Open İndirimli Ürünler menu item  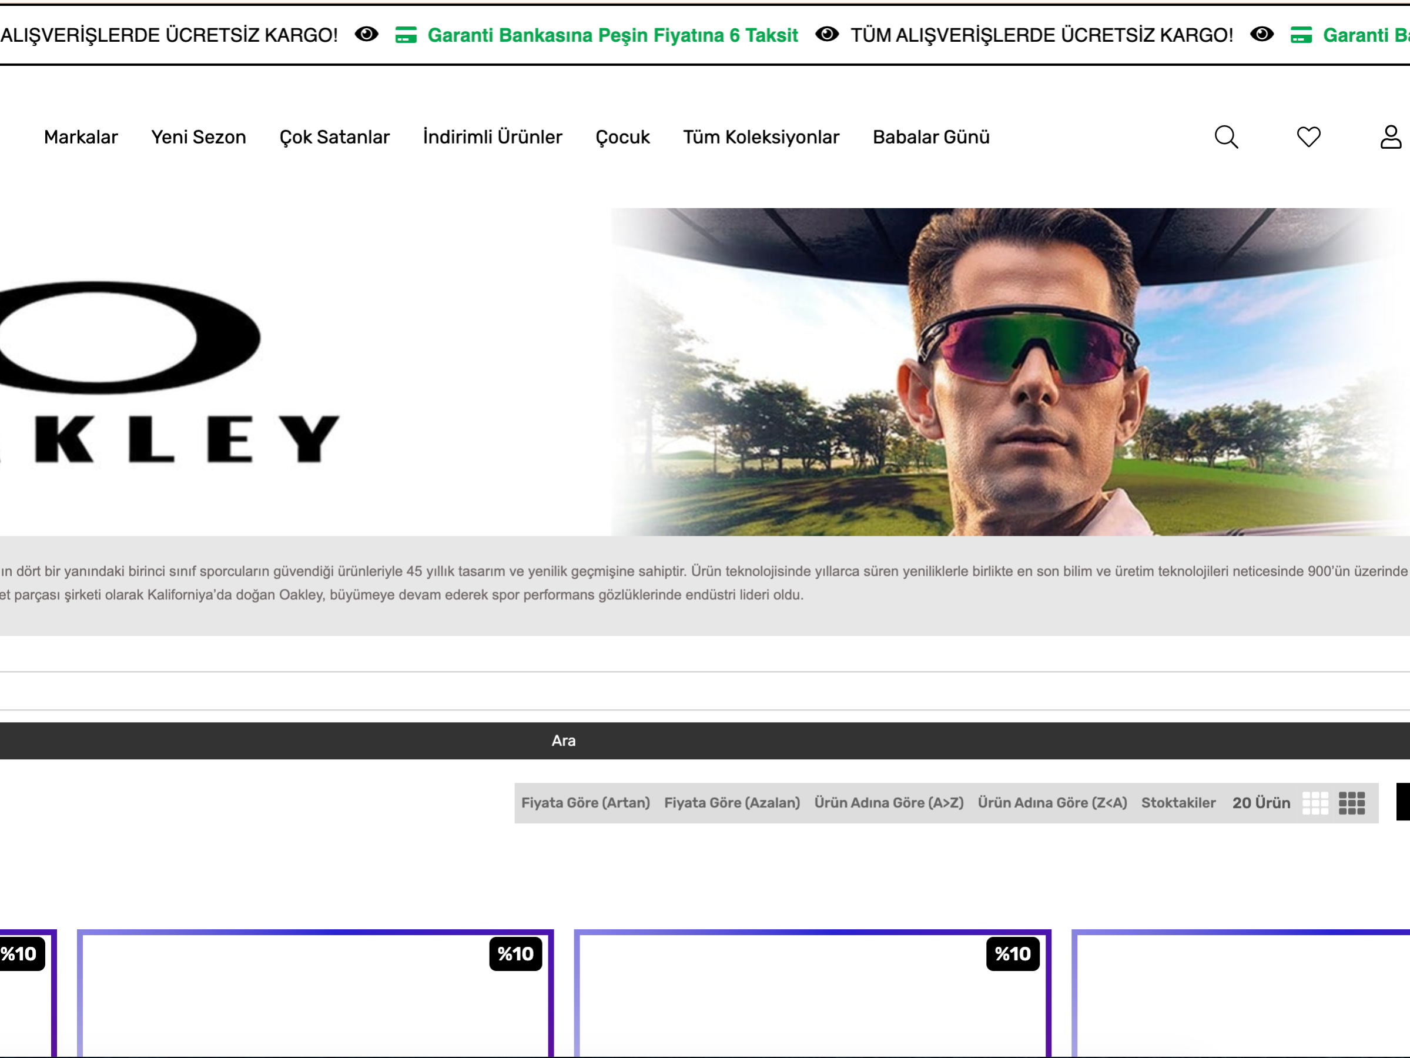[493, 137]
